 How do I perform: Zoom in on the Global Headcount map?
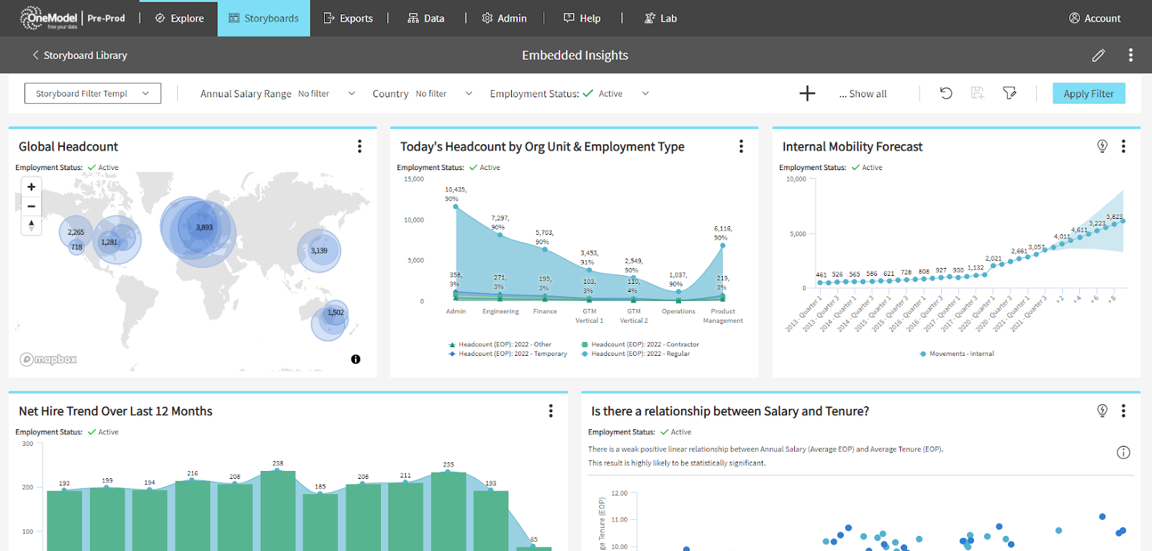31,187
